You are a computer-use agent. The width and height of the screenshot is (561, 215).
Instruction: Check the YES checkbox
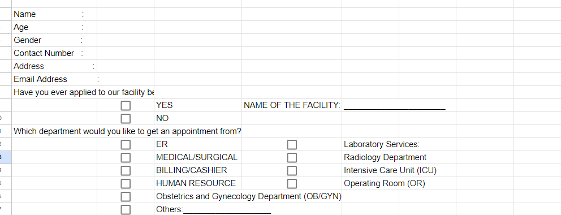tap(126, 106)
